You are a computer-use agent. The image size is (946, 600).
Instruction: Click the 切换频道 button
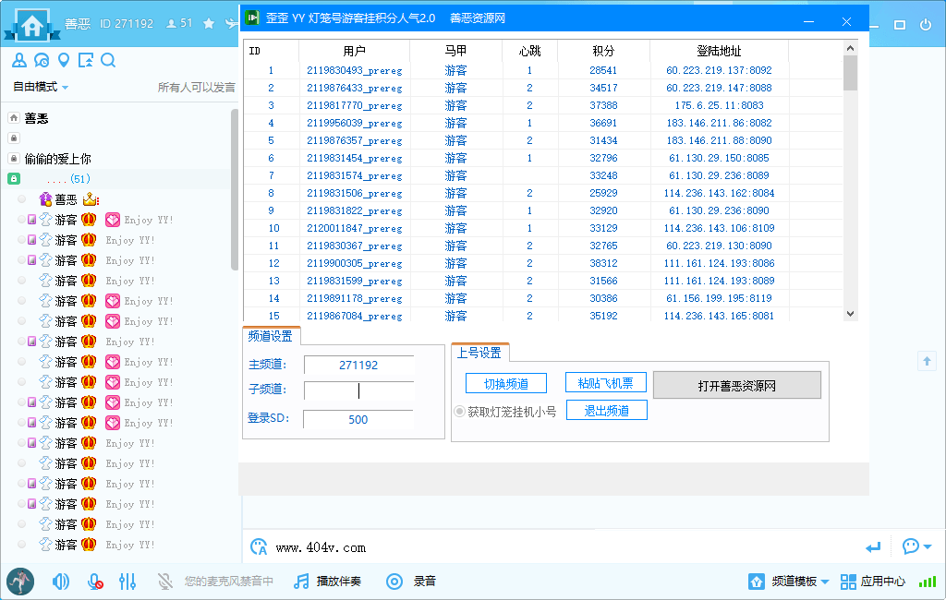(x=506, y=382)
